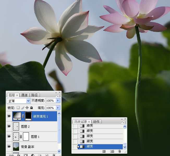Switch to the 通道 tab
170x156 pixels.
[x=24, y=95]
